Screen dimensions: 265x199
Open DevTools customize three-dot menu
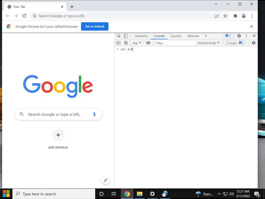[x=246, y=36]
